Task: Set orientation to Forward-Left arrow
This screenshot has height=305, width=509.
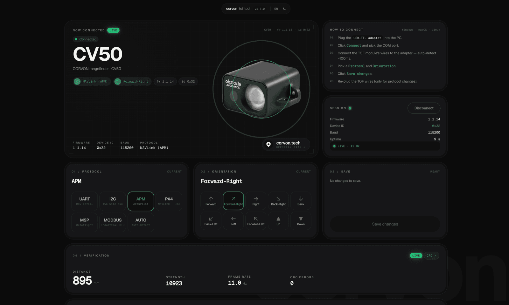Action: [x=256, y=221]
